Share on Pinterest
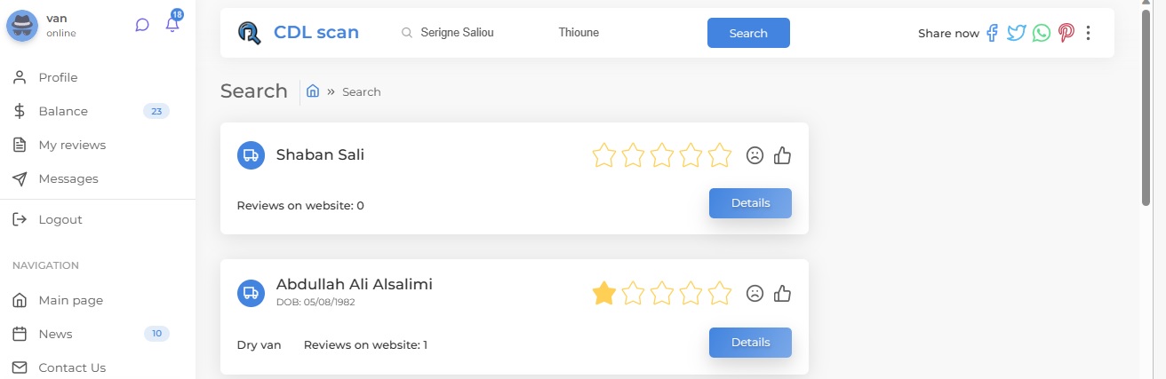 tap(1066, 33)
